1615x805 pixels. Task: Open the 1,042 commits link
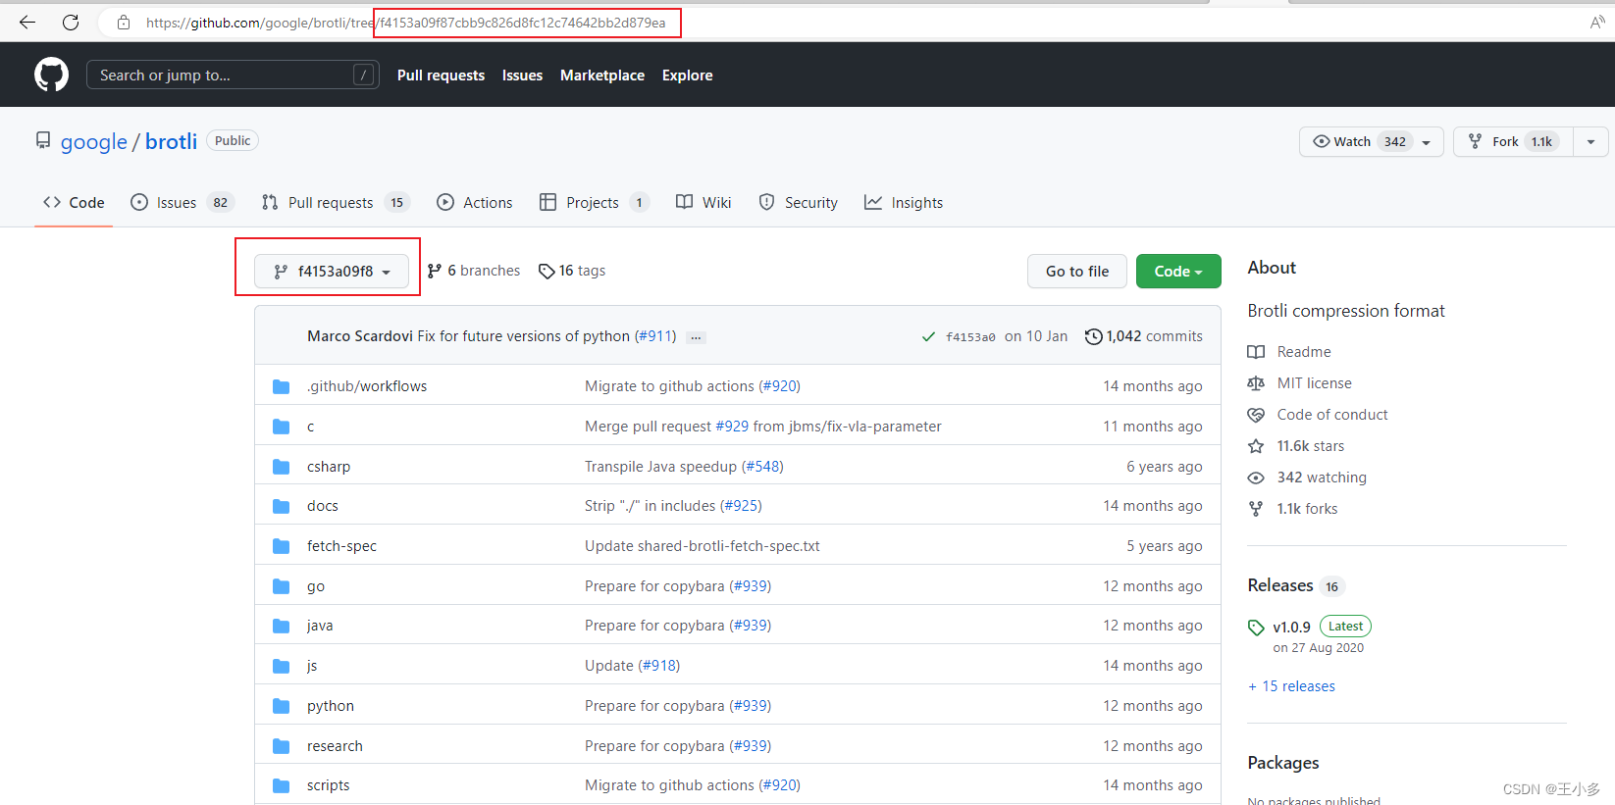(1144, 336)
